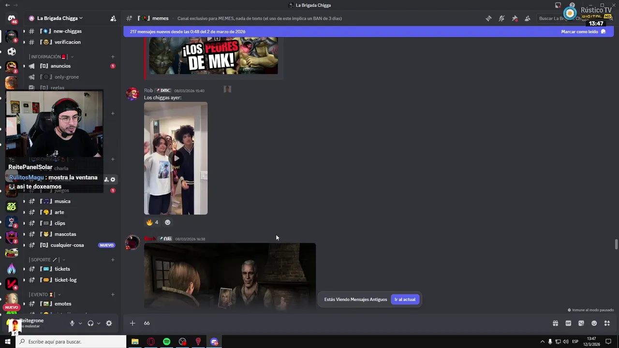Open the red K server icon

coord(12,284)
